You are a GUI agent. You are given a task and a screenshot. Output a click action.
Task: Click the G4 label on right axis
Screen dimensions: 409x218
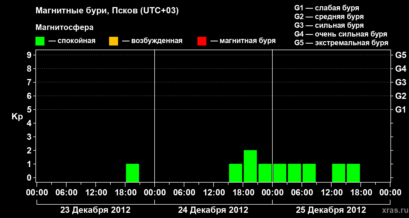[x=401, y=69]
